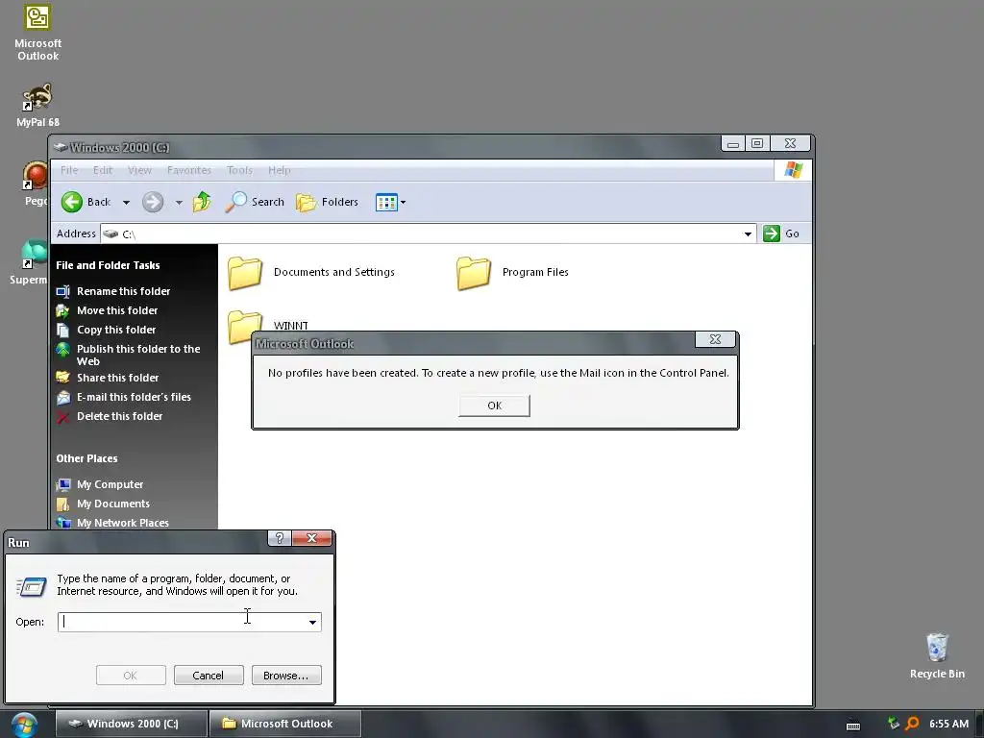Click Browse... in the Run dialog
Viewport: 984px width, 738px height.
point(286,676)
